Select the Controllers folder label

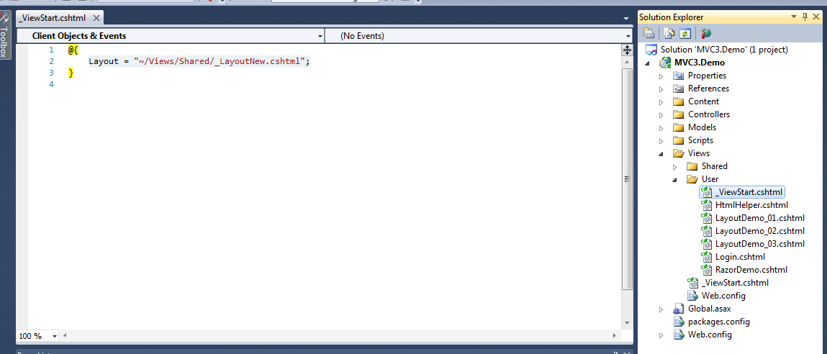709,114
